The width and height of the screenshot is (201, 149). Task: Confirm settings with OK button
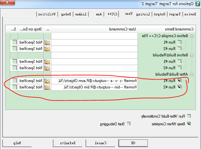click(x=133, y=143)
